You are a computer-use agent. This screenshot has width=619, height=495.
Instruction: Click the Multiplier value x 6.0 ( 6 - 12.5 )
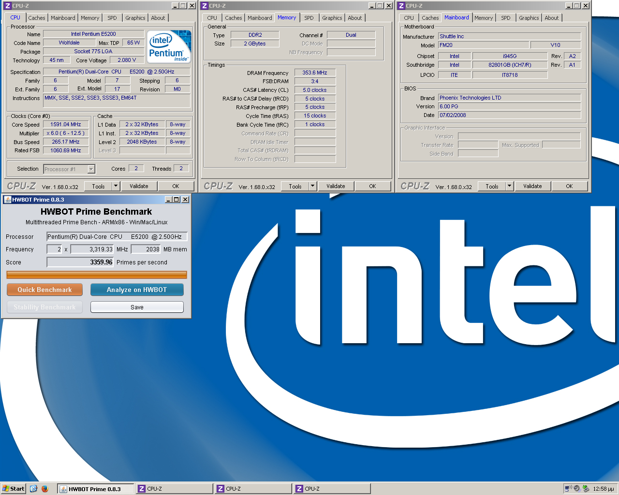pyautogui.click(x=66, y=133)
